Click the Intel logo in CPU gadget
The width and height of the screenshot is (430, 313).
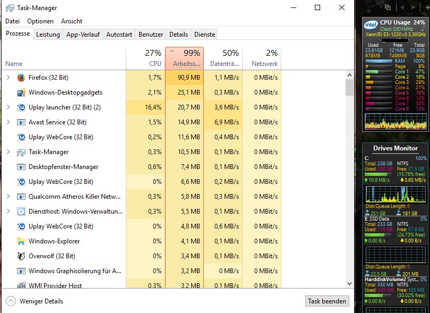click(x=371, y=25)
